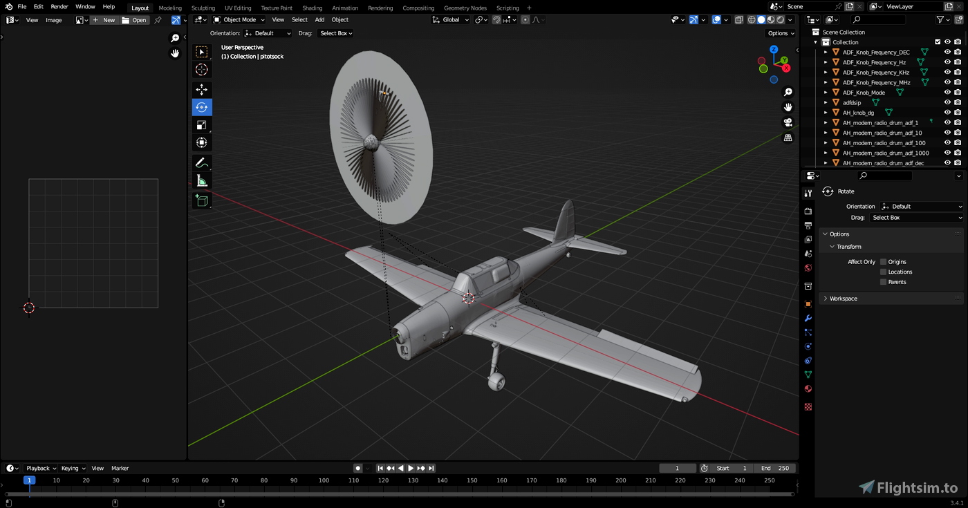The image size is (968, 508).
Task: Click the New image button
Action: 104,20
